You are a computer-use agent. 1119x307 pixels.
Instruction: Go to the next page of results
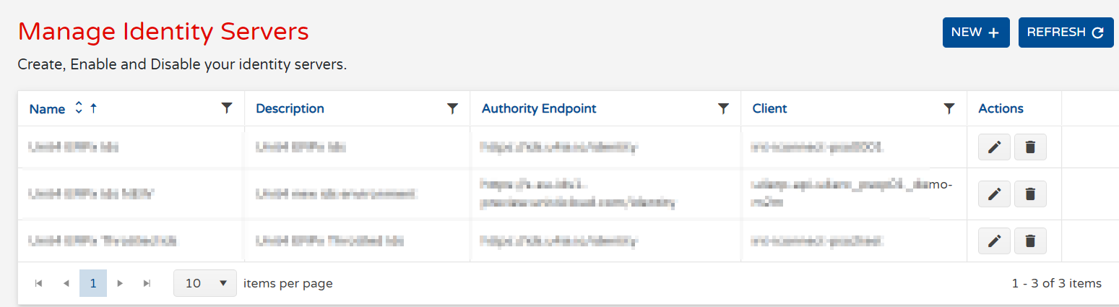tap(121, 283)
